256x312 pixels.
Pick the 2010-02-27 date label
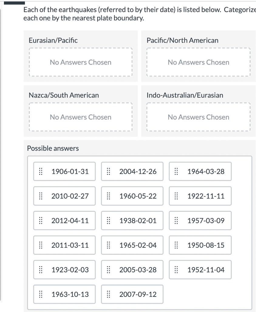(70, 196)
